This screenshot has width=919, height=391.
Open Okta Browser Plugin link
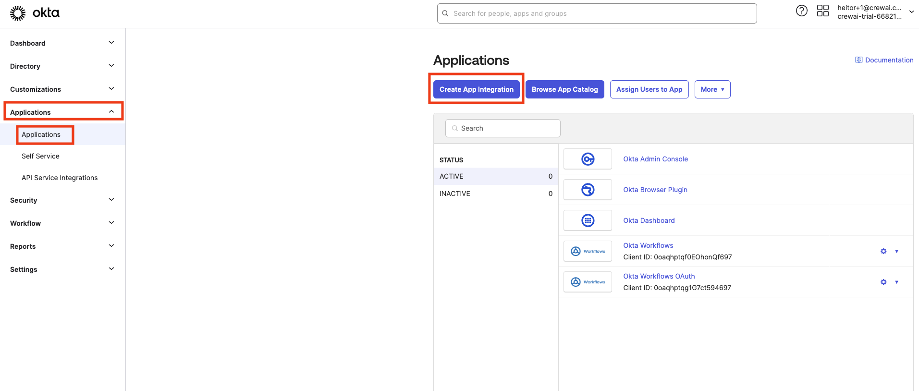pyautogui.click(x=655, y=190)
